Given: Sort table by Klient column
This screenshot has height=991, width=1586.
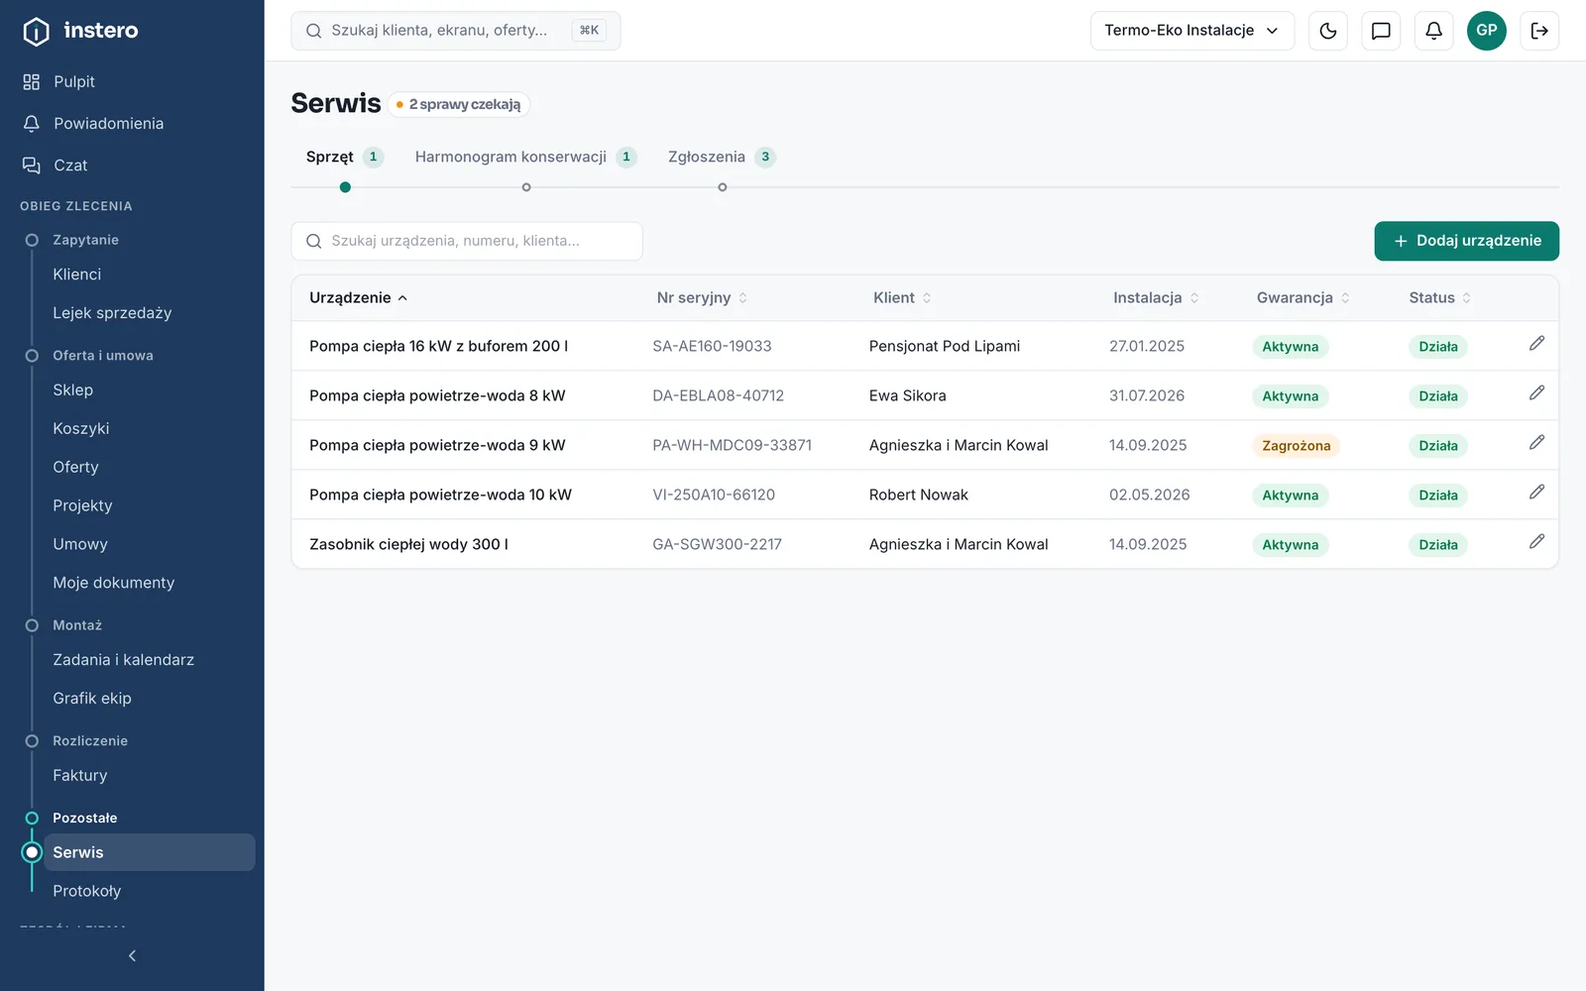Looking at the screenshot, I should (902, 297).
